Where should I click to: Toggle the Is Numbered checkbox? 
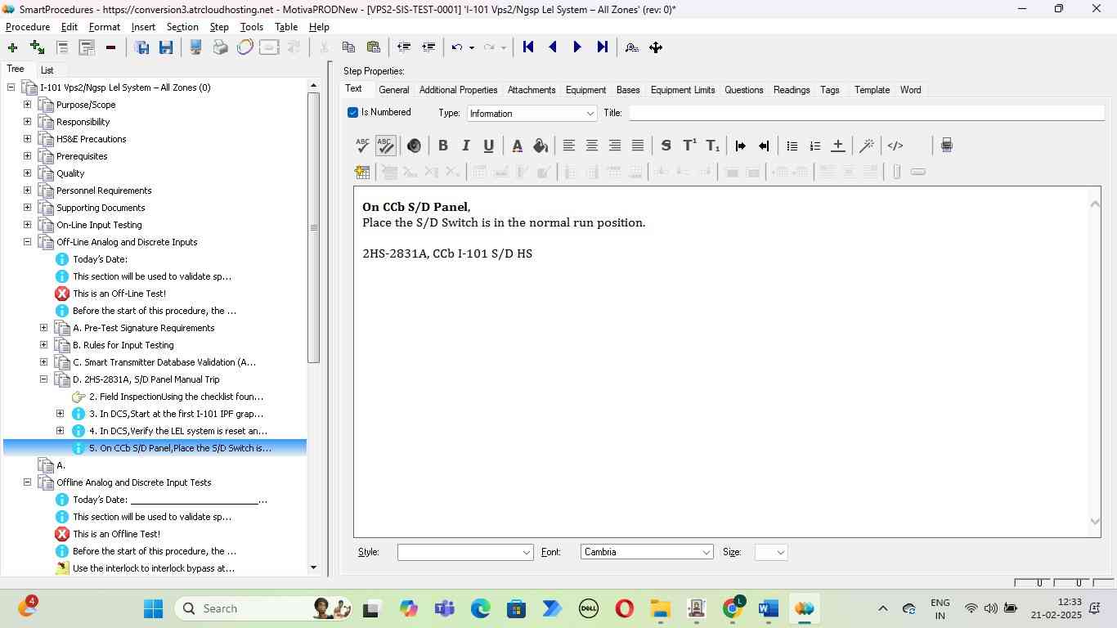tap(352, 113)
